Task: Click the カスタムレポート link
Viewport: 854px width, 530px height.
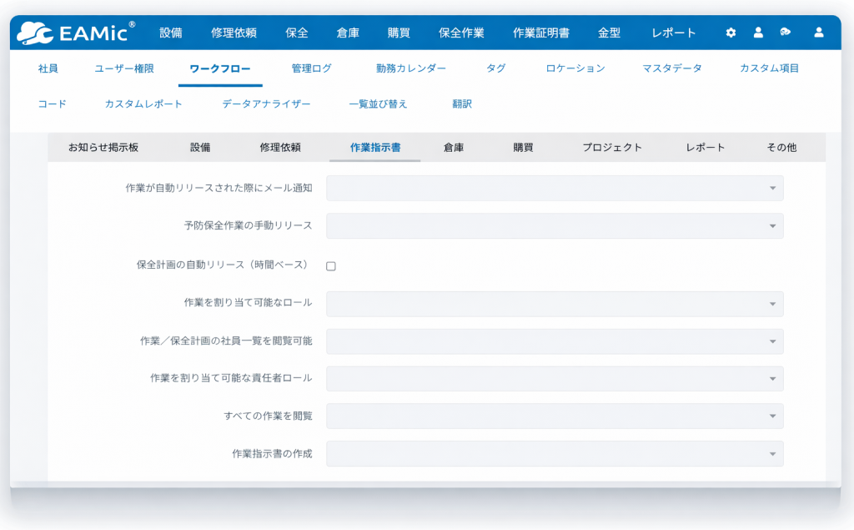Action: click(143, 104)
